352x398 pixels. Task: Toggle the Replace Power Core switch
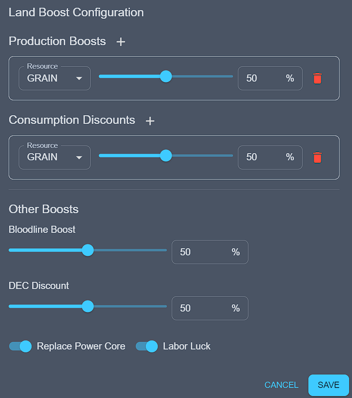click(x=21, y=346)
